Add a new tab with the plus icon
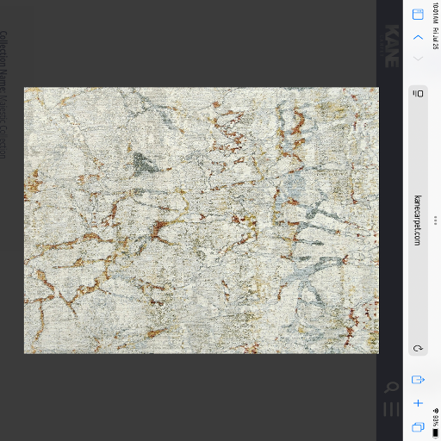This screenshot has height=441, width=441. (x=418, y=403)
